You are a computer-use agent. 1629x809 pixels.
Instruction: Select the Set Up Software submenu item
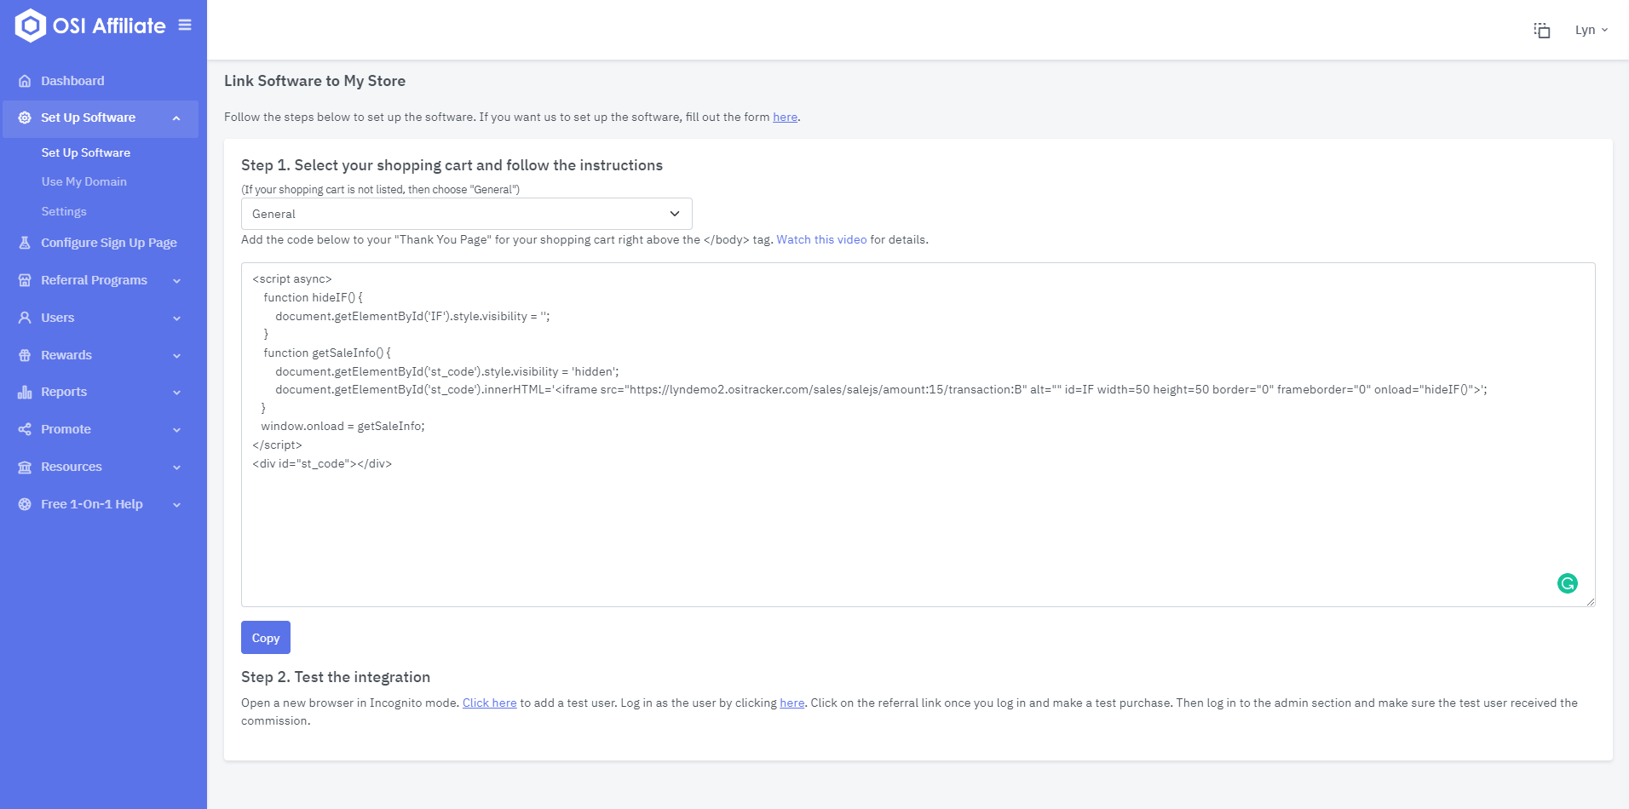click(86, 152)
